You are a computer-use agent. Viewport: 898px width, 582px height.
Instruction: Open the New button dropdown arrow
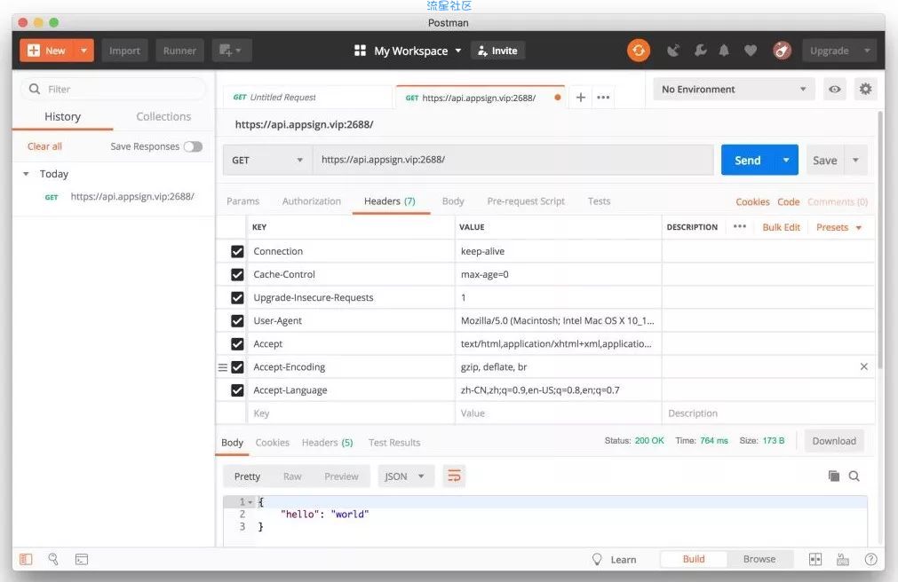click(83, 51)
